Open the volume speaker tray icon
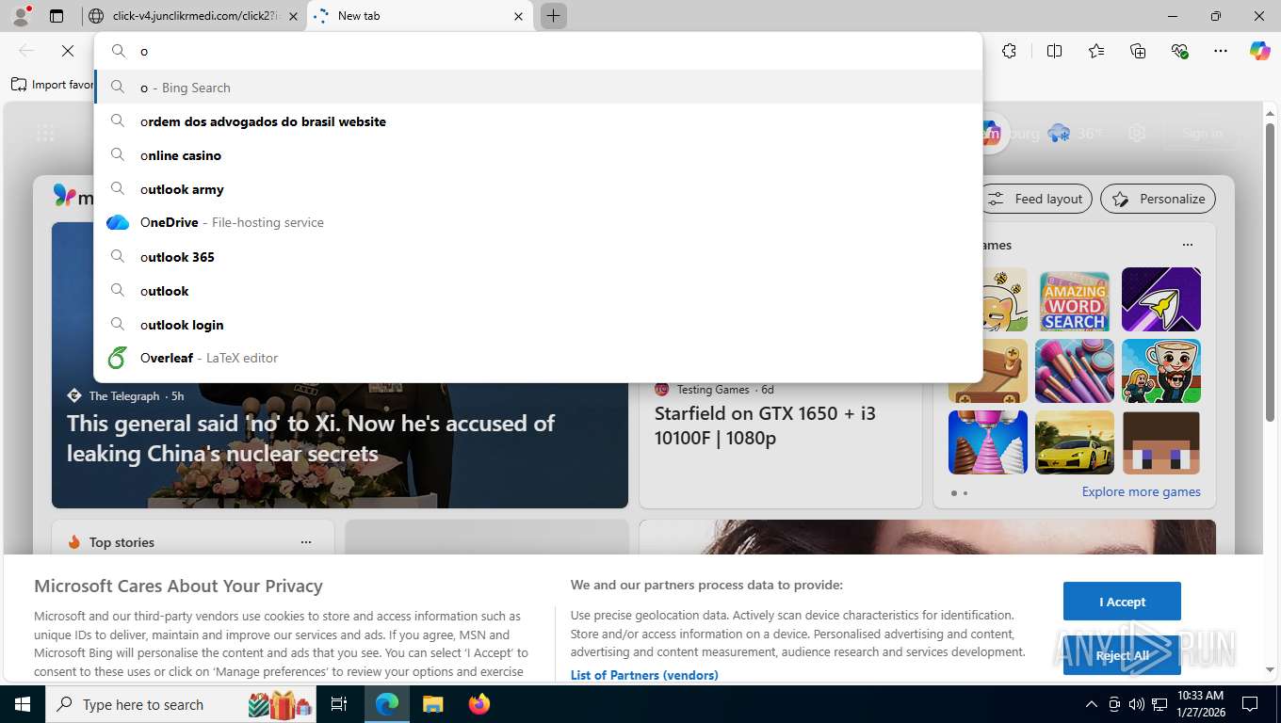The height and width of the screenshot is (723, 1281). click(x=1136, y=704)
